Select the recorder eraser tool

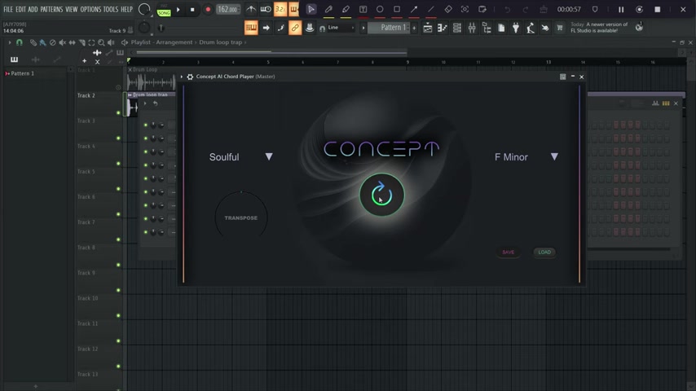448,9
